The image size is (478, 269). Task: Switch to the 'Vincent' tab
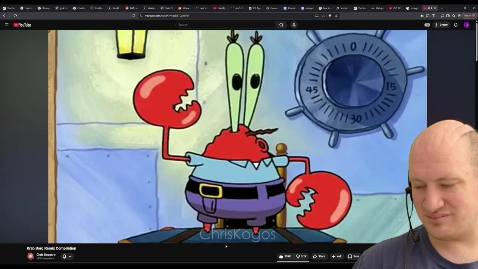pos(342,8)
